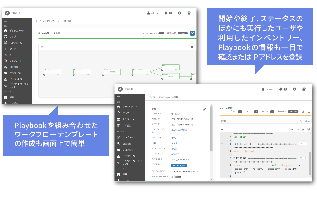The height and width of the screenshot is (197, 317).
Task: Click the info icon in the top bar
Action: tap(294, 89)
